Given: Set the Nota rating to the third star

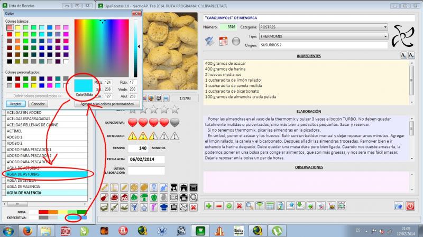Looking at the screenshot, I should (x=154, y=110).
